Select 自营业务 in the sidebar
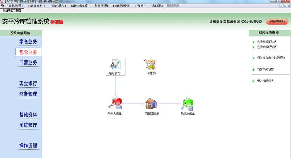291x158 pixels. pos(28,63)
